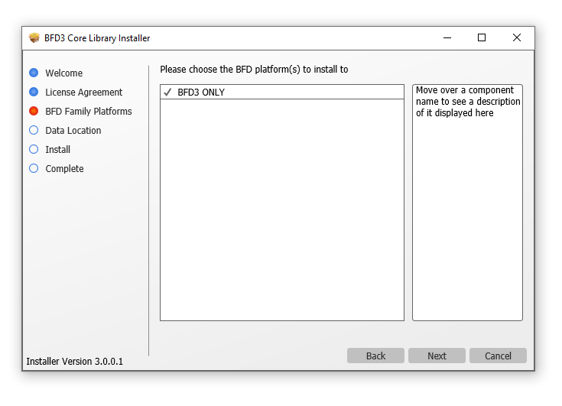
Task: Click the component description panel text
Action: [468, 102]
